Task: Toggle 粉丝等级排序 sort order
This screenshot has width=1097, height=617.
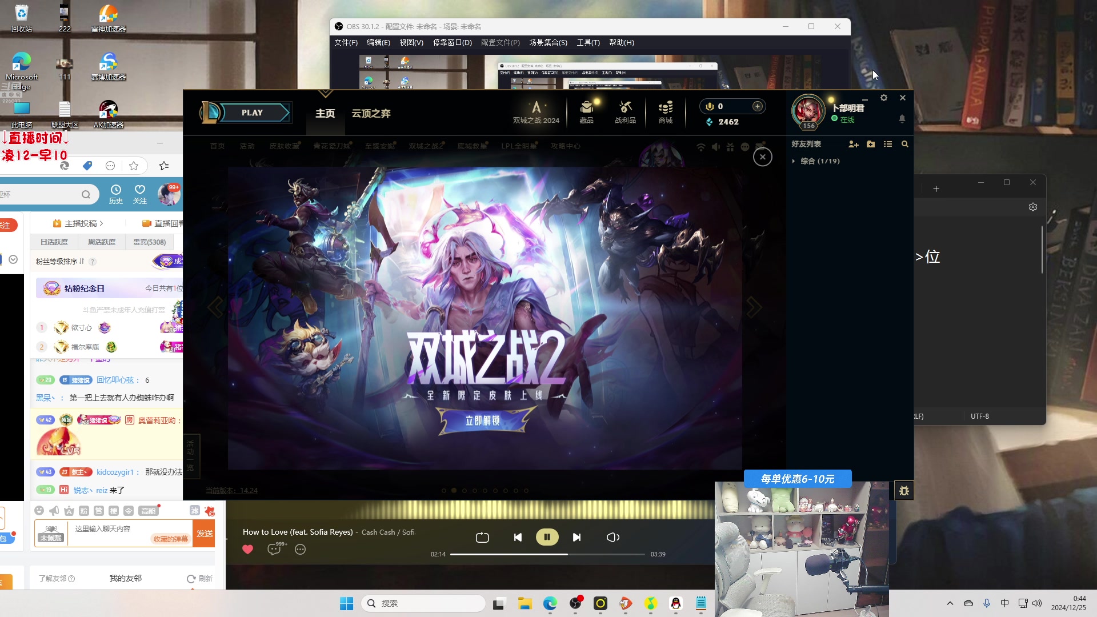Action: 59,262
